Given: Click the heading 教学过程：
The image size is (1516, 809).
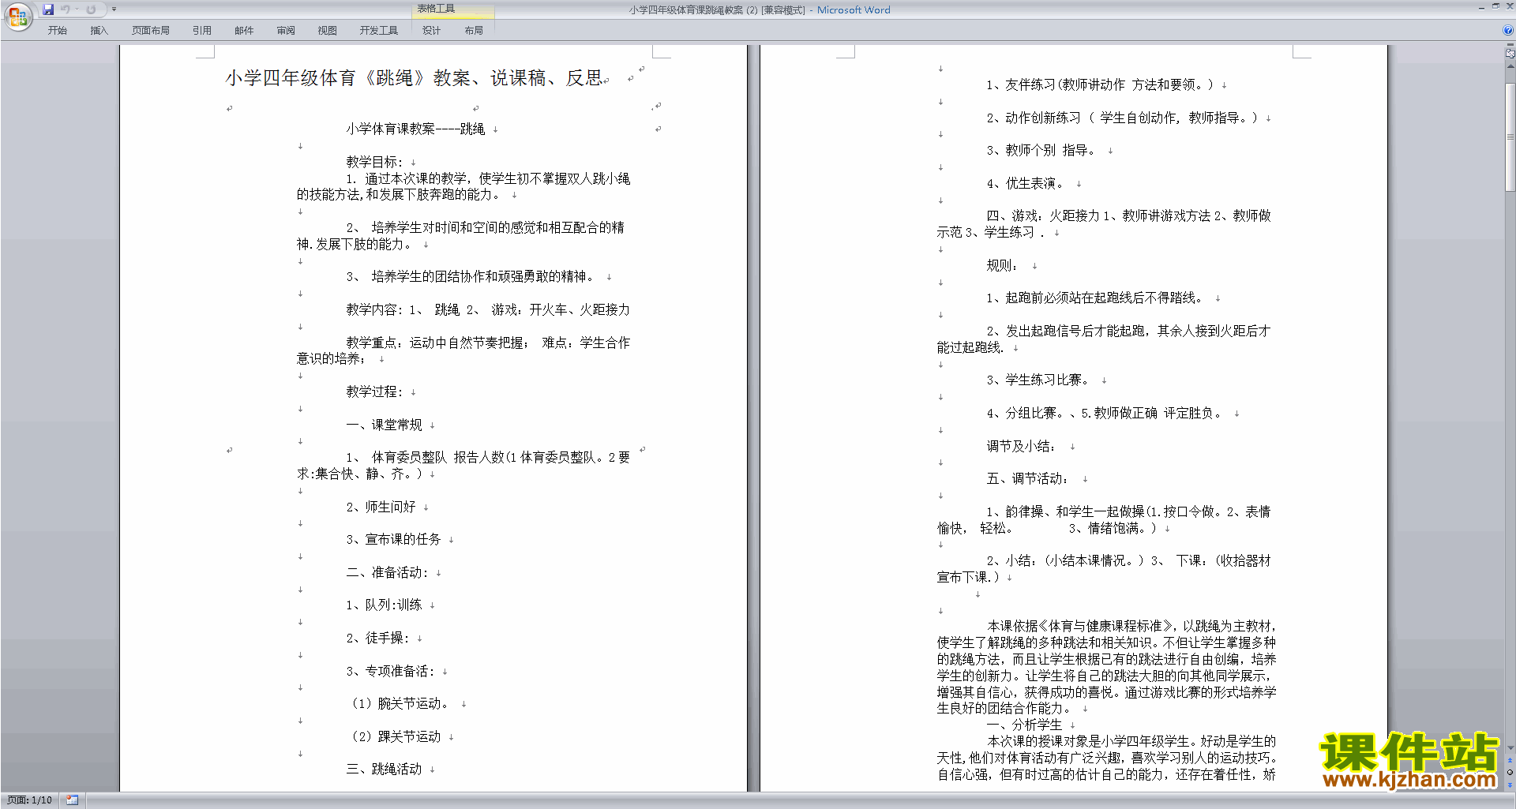Looking at the screenshot, I should pos(374,391).
